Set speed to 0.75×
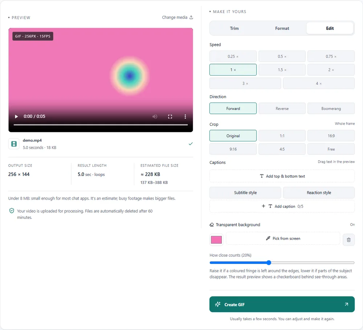Screen dimensions: 363x330 tap(331, 56)
